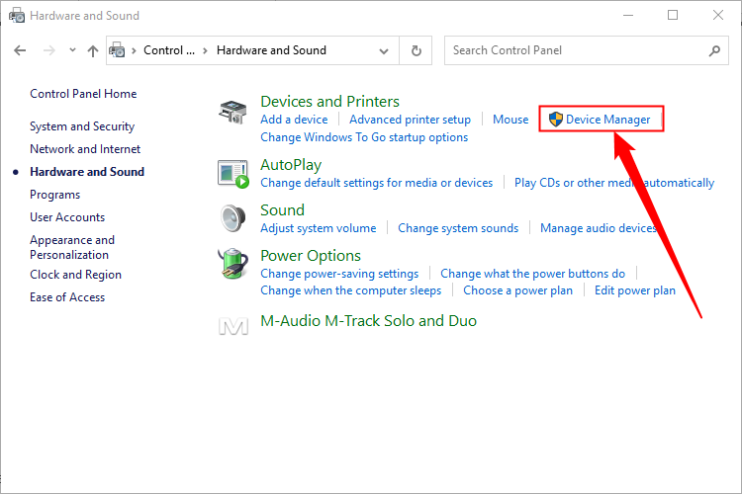The height and width of the screenshot is (494, 742).
Task: Go to System and Security category
Action: click(82, 126)
